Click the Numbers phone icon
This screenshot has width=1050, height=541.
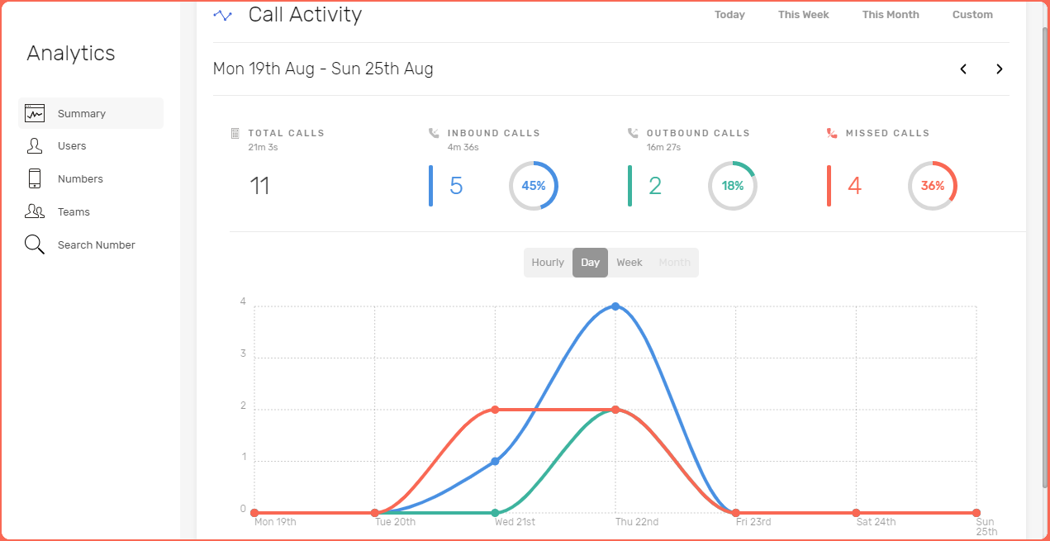coord(35,178)
